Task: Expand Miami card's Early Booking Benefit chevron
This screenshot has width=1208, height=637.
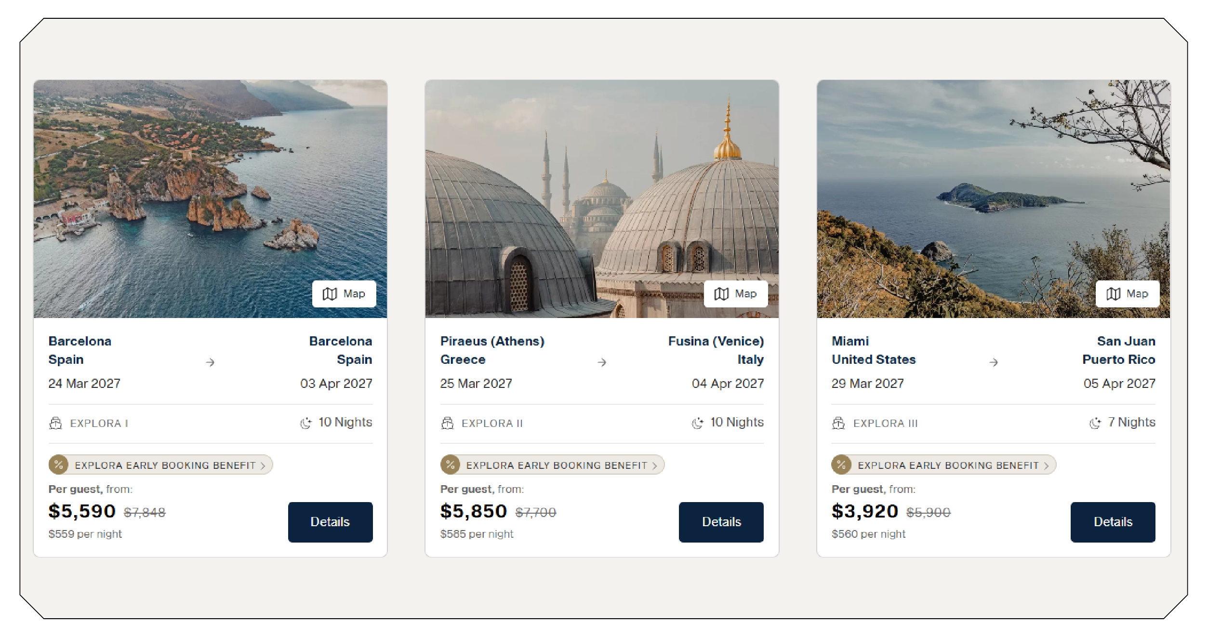Action: [1047, 465]
